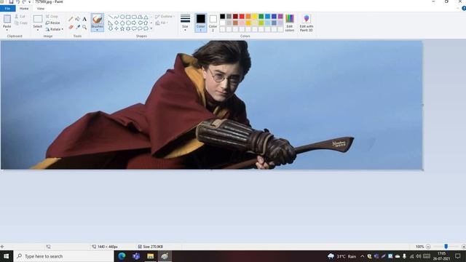Pick the right triangle shape

[x=111, y=23]
